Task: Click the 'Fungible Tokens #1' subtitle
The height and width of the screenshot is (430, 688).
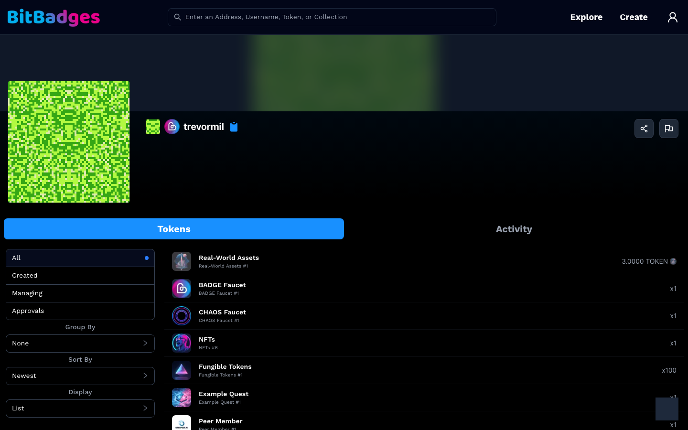Action: click(x=221, y=375)
